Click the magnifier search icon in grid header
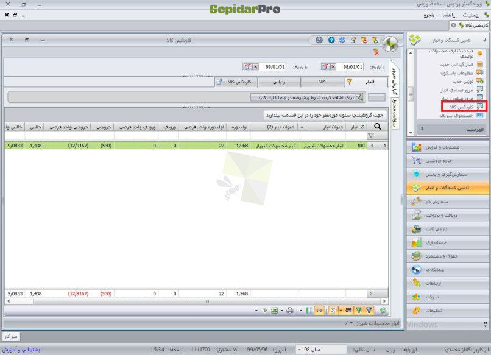This screenshot has width=491, height=355. pos(378,127)
